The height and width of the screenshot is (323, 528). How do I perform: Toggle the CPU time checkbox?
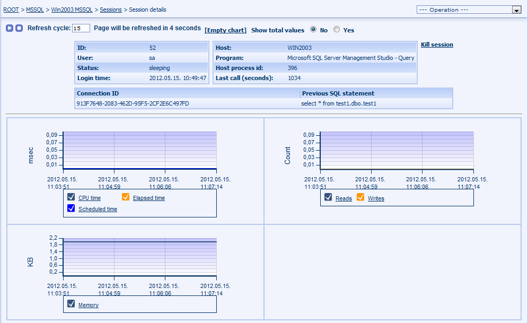(x=71, y=197)
